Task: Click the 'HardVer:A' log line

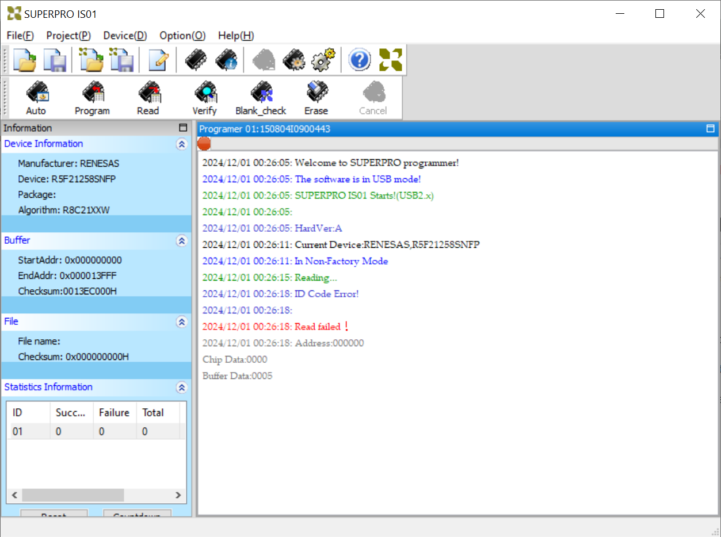Action: [x=272, y=228]
